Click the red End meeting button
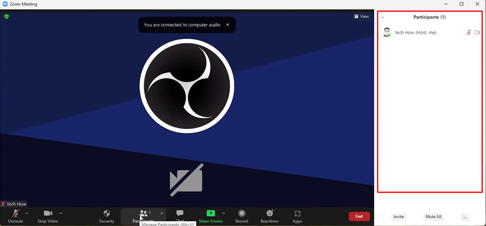 (359, 216)
